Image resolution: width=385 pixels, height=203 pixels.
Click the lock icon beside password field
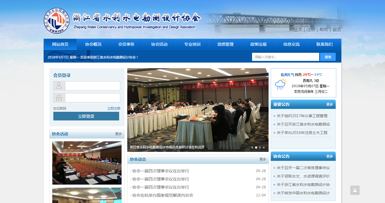[x=59, y=98]
